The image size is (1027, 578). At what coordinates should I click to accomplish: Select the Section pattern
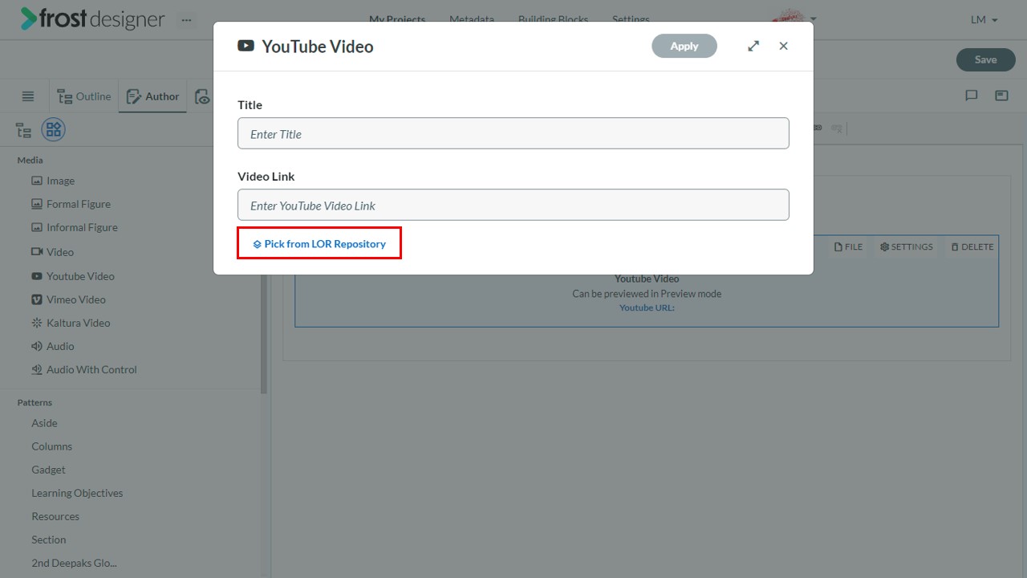click(48, 539)
